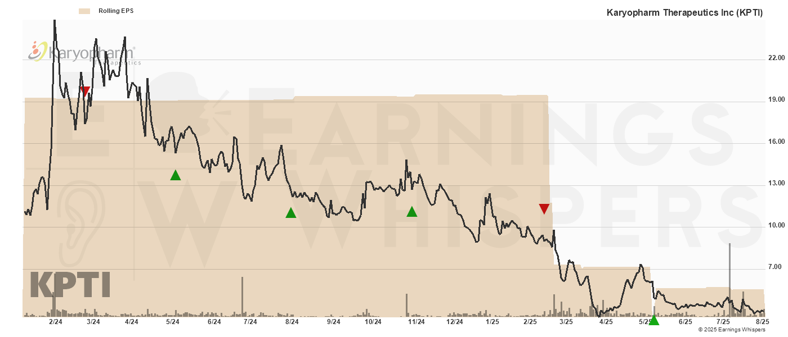Click the tall volume bar just before 7/24
Viewport: 788px width, 337px height.
pos(243,297)
